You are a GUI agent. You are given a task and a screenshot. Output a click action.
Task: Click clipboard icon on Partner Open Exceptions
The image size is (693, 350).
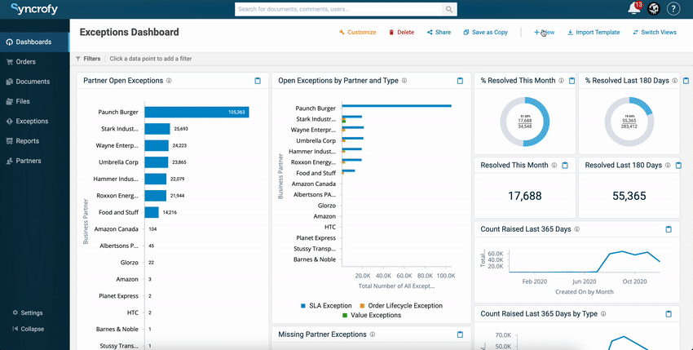pyautogui.click(x=258, y=81)
